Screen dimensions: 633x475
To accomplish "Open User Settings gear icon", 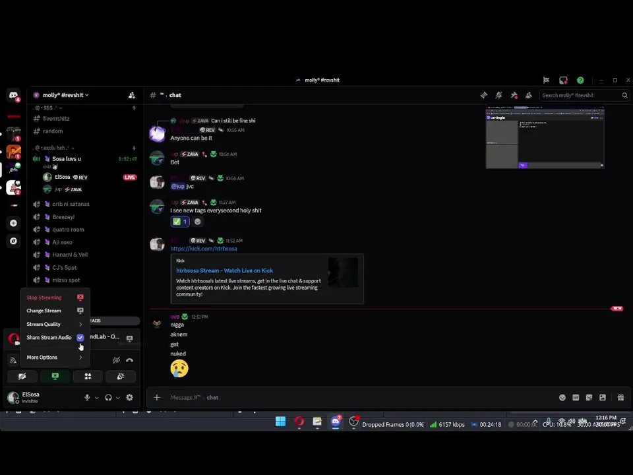I will [x=130, y=397].
